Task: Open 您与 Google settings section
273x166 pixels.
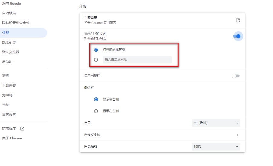Action: coord(12,4)
